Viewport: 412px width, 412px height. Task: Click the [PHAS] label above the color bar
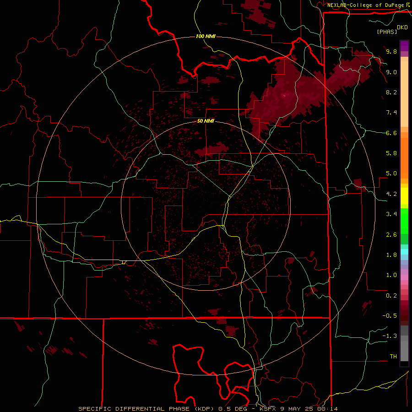(x=387, y=32)
